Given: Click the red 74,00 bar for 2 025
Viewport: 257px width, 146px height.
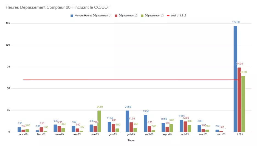Looking at the screenshot, I should (x=239, y=100).
